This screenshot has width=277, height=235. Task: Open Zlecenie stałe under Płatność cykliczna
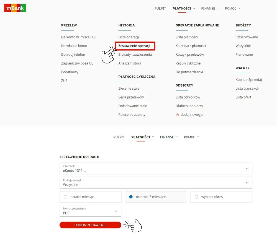129,89
